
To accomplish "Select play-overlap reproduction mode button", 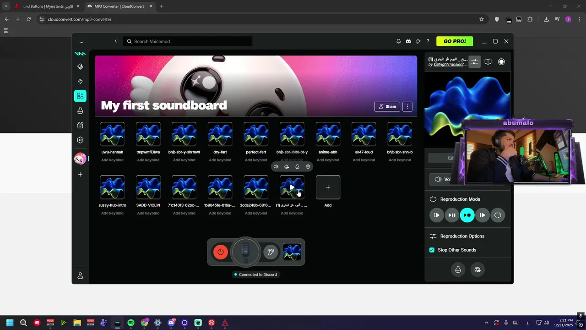I will 482,215.
